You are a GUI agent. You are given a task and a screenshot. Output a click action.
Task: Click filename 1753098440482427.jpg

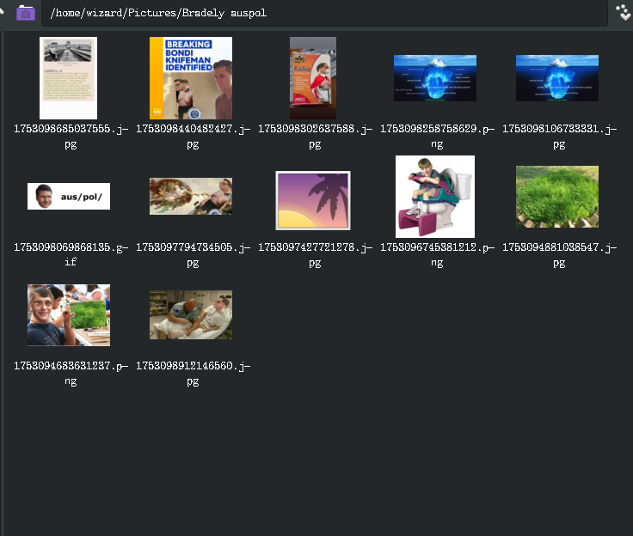click(193, 137)
